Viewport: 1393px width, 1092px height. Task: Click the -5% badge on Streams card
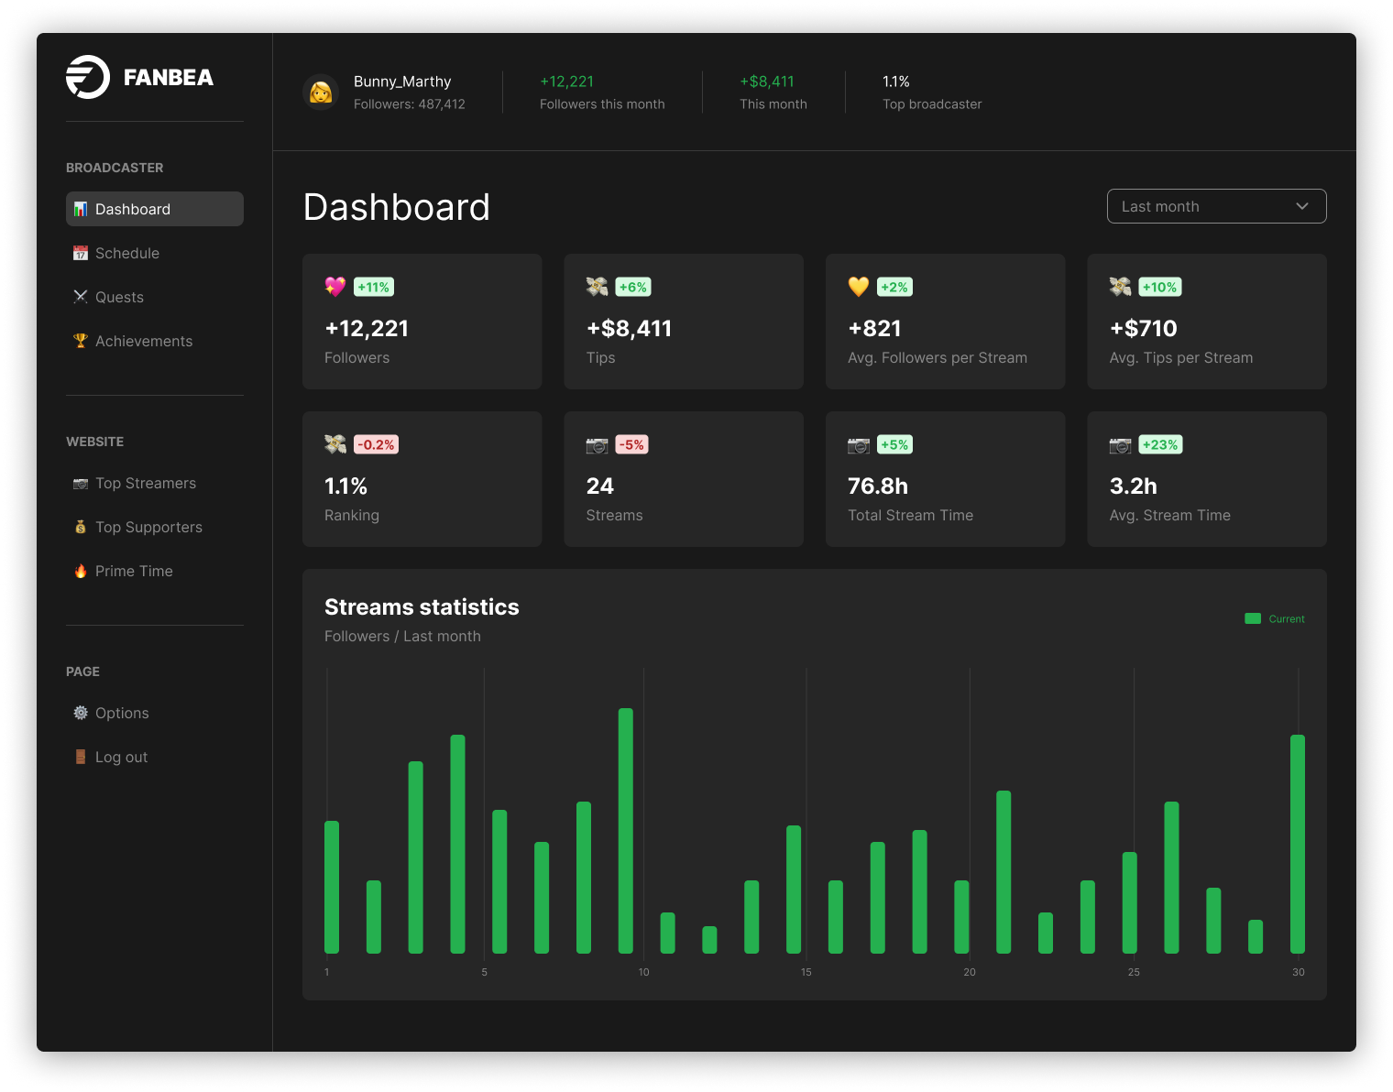click(632, 444)
